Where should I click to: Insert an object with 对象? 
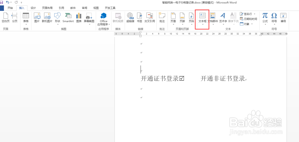[x=245, y=24]
